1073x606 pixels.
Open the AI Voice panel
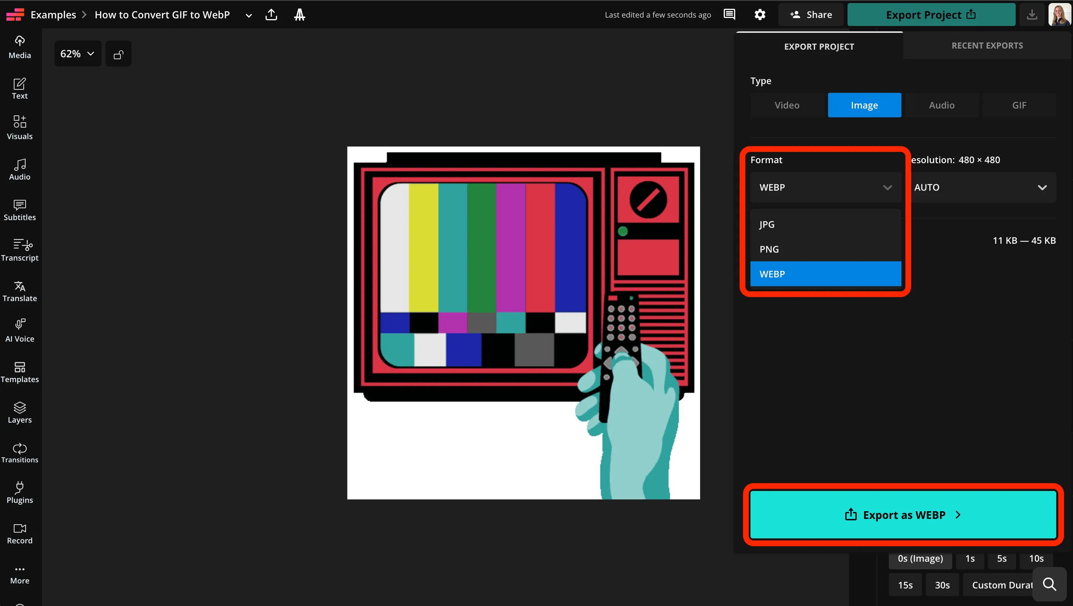[x=19, y=329]
